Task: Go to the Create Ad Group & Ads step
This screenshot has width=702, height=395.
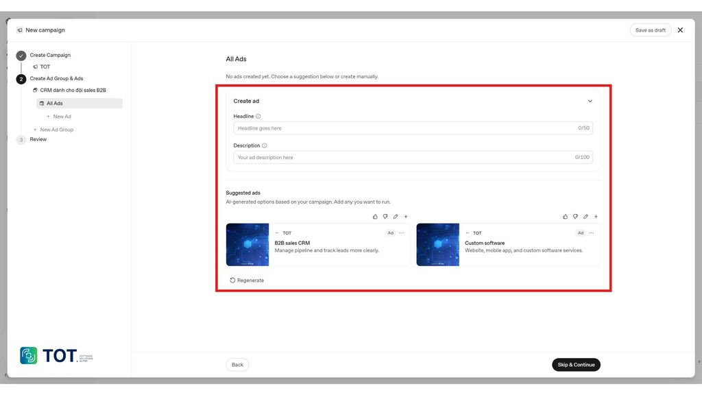Action: click(x=56, y=78)
